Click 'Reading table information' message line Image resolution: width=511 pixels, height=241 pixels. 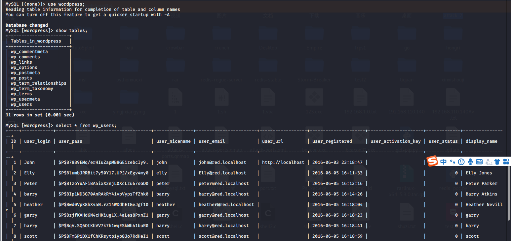pyautogui.click(x=93, y=9)
